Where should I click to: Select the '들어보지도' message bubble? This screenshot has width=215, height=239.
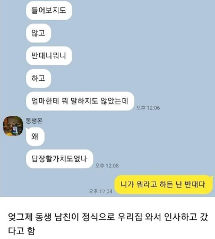[x=49, y=10]
